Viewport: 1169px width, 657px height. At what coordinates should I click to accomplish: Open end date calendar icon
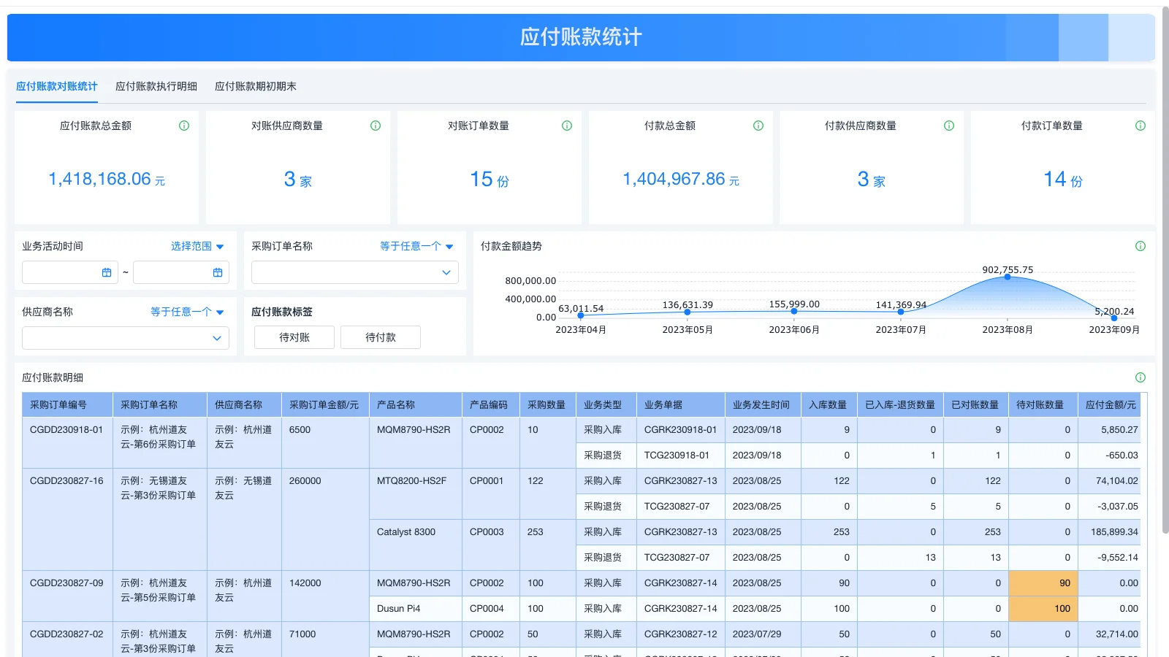point(218,272)
